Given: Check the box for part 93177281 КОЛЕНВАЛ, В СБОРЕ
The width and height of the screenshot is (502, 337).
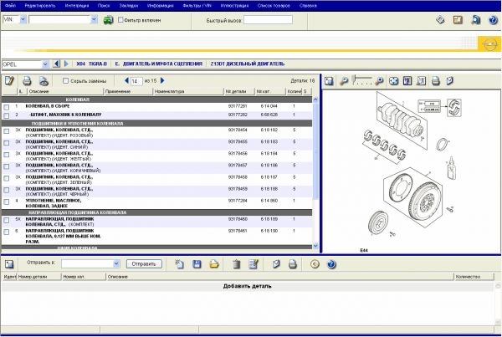Looking at the screenshot, I should pos(7,107).
